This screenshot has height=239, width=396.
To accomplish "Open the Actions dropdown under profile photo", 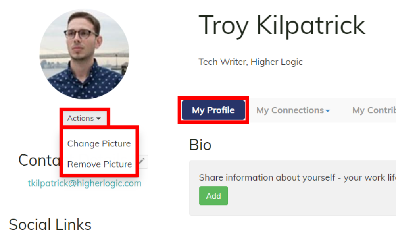I will click(x=85, y=118).
